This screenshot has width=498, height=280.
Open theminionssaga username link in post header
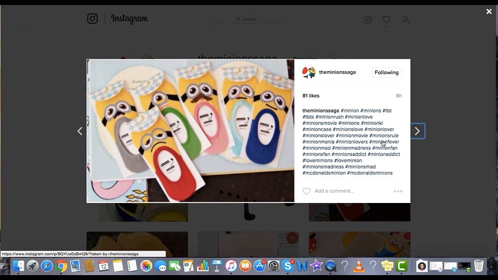tap(337, 72)
